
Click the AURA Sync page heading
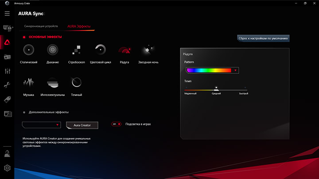(31, 14)
